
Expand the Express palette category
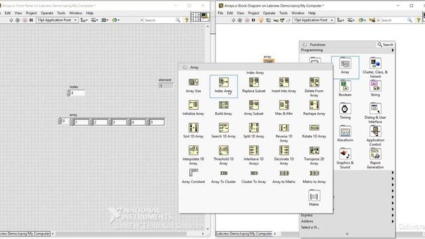[x=392, y=215]
